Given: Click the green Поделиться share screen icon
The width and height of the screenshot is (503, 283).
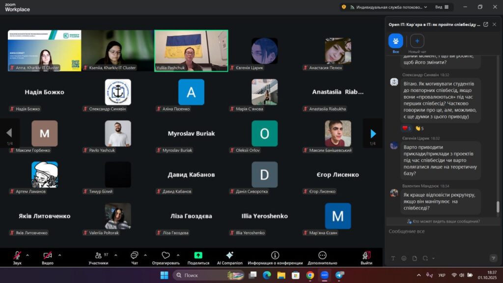Looking at the screenshot, I should click(198, 255).
